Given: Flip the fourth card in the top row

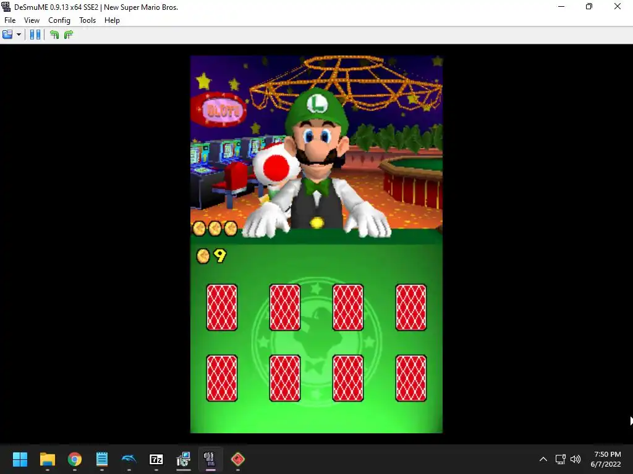Looking at the screenshot, I should pos(411,307).
